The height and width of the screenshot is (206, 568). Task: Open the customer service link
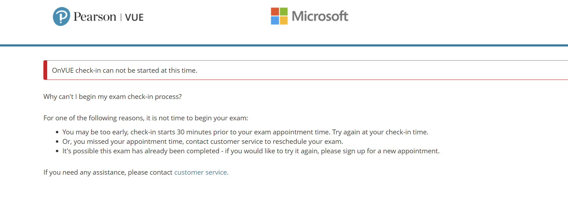click(x=201, y=172)
